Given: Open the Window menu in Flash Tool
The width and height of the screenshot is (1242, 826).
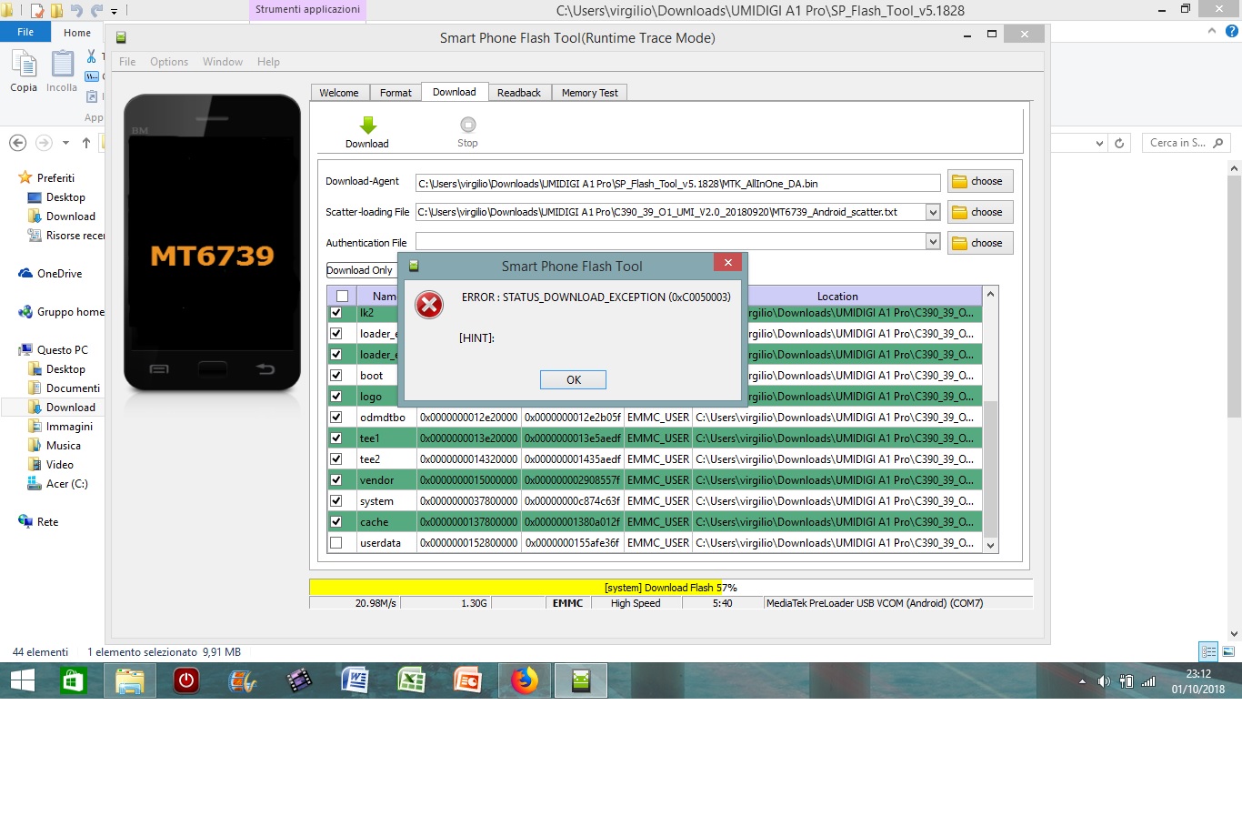Looking at the screenshot, I should pos(223,62).
